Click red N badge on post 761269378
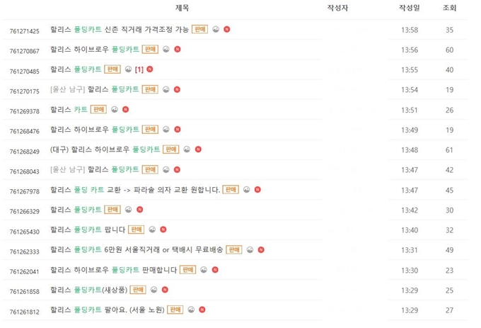 click(125, 109)
